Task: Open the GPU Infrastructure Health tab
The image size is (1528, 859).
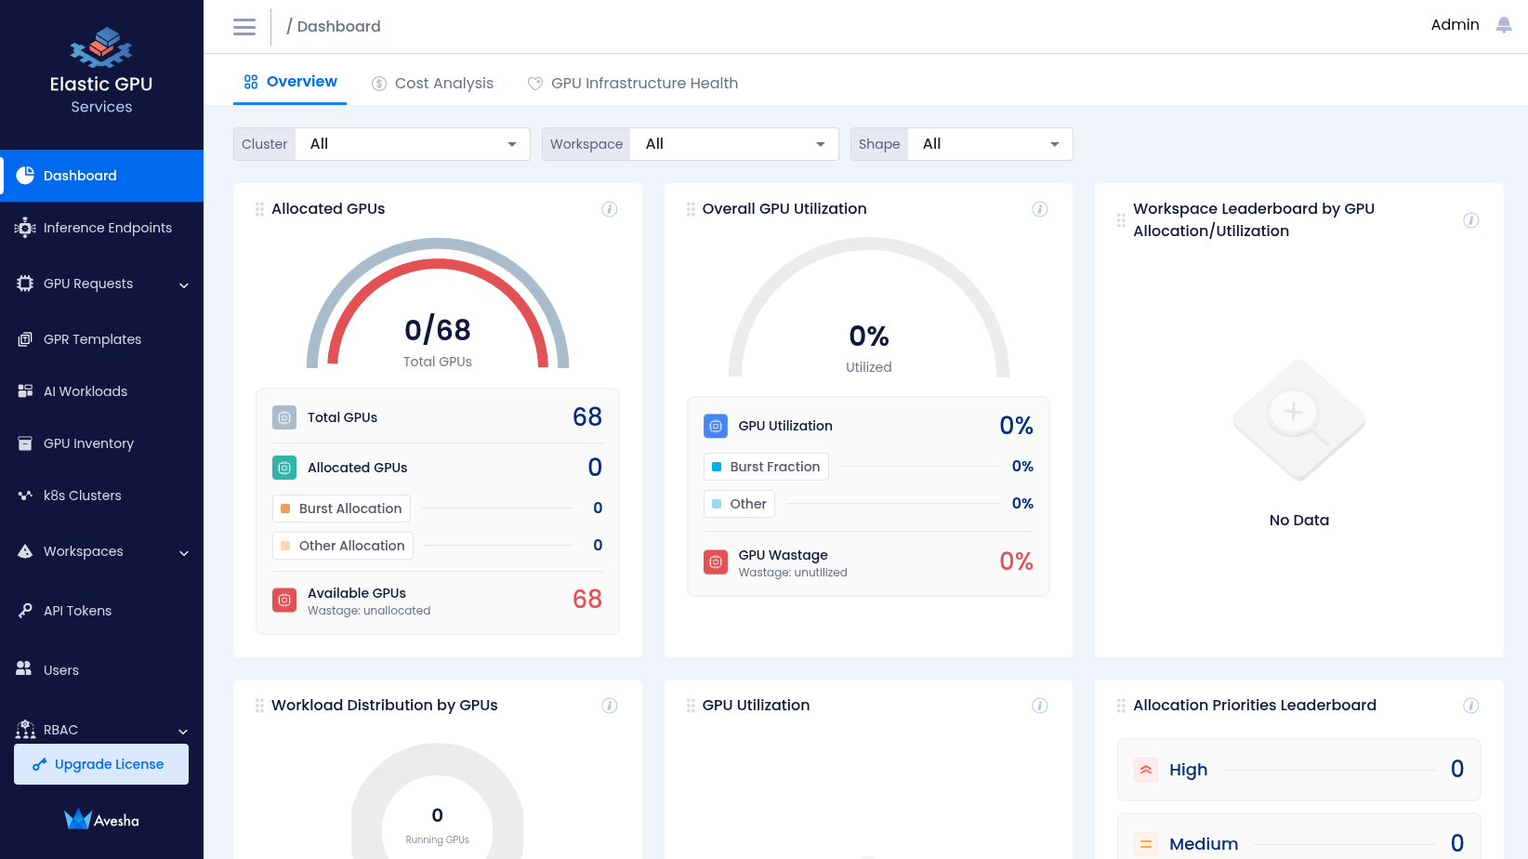Action: tap(633, 84)
